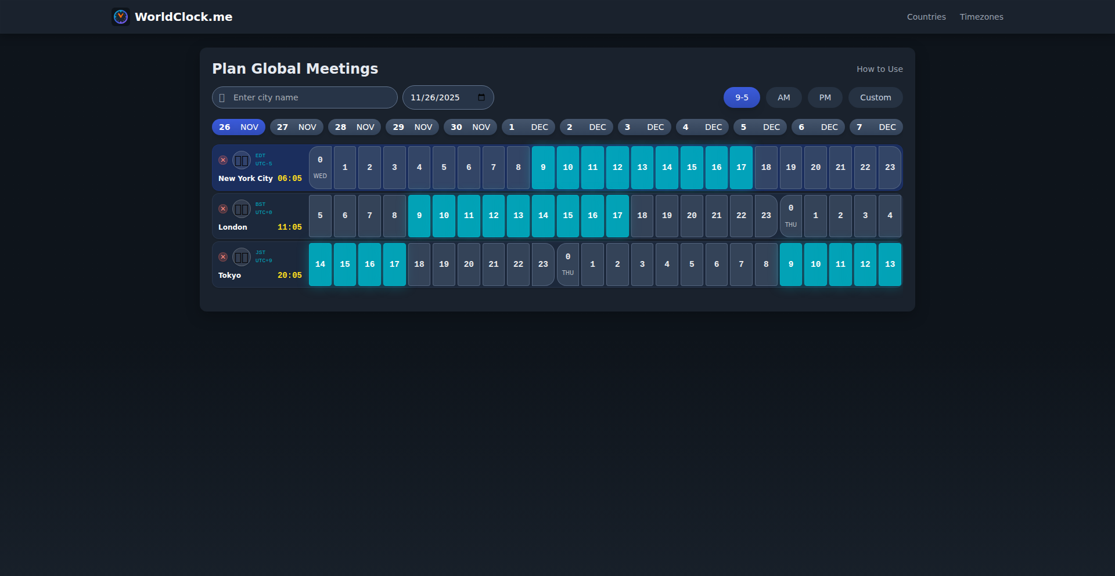Select the 1 DEC date chip
1115x576 pixels.
click(528, 127)
